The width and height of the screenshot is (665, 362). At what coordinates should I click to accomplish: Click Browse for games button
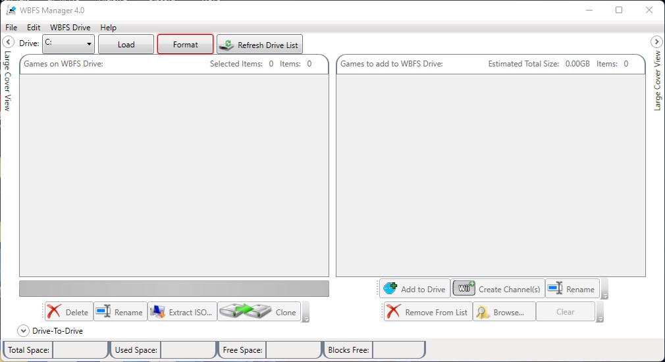click(x=504, y=312)
